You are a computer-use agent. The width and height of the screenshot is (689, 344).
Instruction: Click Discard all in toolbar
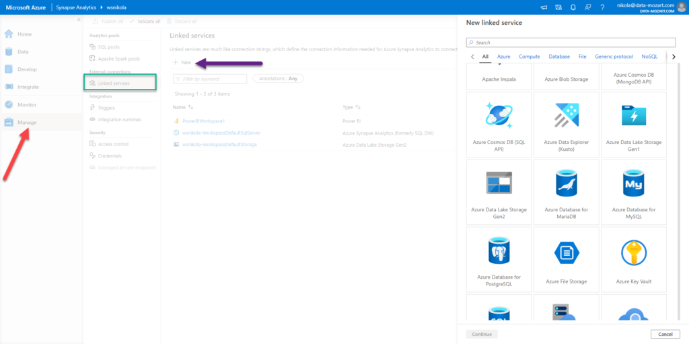[182, 21]
